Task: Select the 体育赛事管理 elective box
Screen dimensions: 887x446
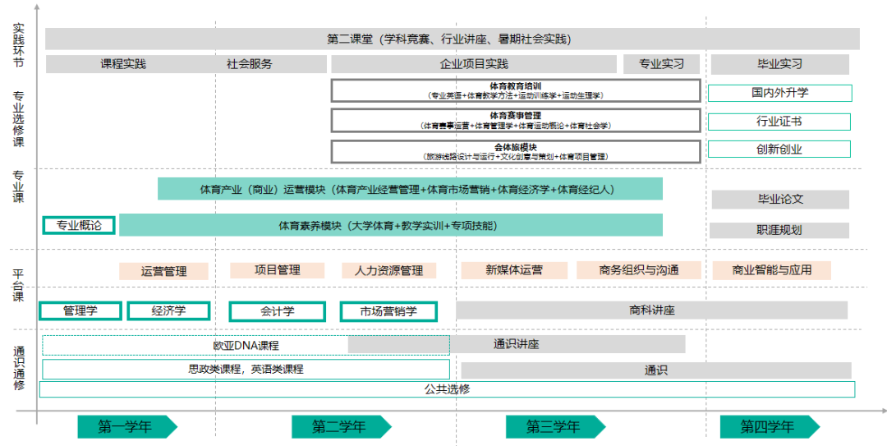Action: click(516, 121)
